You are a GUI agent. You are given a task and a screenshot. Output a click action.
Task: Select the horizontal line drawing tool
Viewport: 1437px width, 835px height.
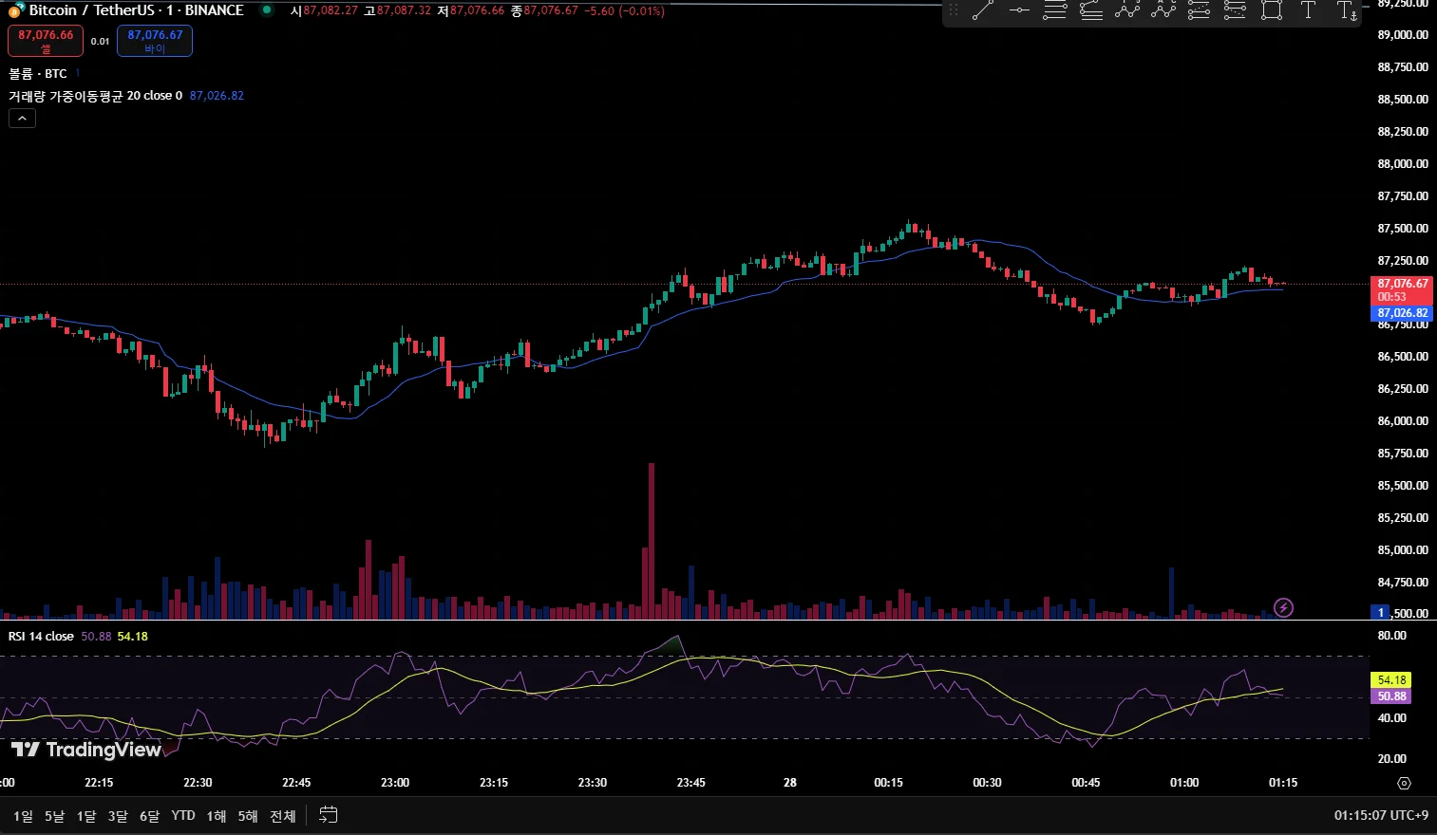(x=1019, y=11)
